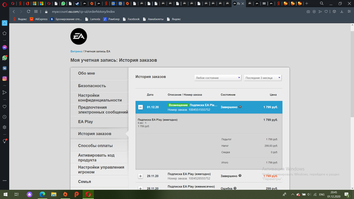The width and height of the screenshot is (354, 199).
Task: Open Windows Start menu
Action: 6,194
